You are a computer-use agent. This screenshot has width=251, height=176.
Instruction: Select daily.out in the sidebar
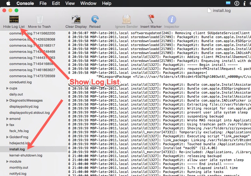tap(16, 94)
